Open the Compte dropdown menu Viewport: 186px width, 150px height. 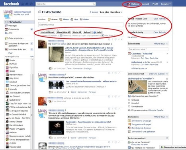[166, 4]
